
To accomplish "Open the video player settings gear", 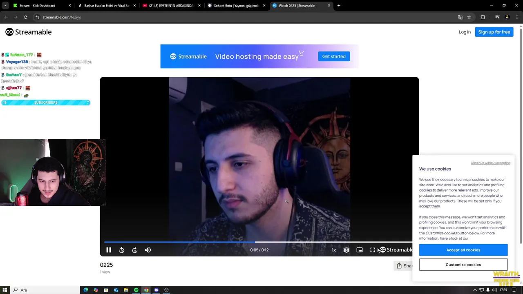I will [346, 250].
